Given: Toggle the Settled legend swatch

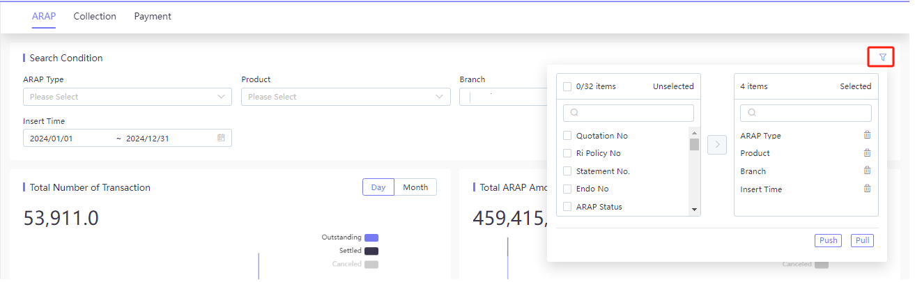Looking at the screenshot, I should pos(371,251).
